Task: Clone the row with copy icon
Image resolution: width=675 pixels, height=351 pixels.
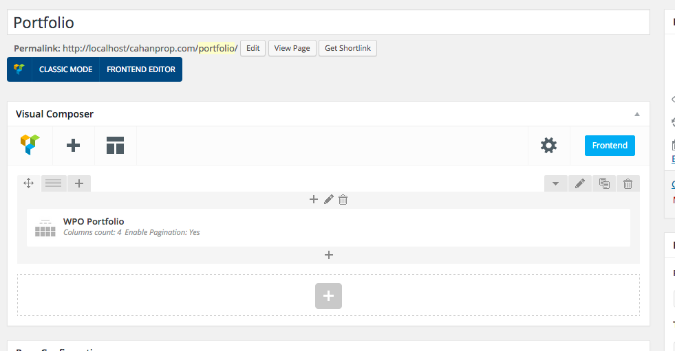Action: click(604, 183)
